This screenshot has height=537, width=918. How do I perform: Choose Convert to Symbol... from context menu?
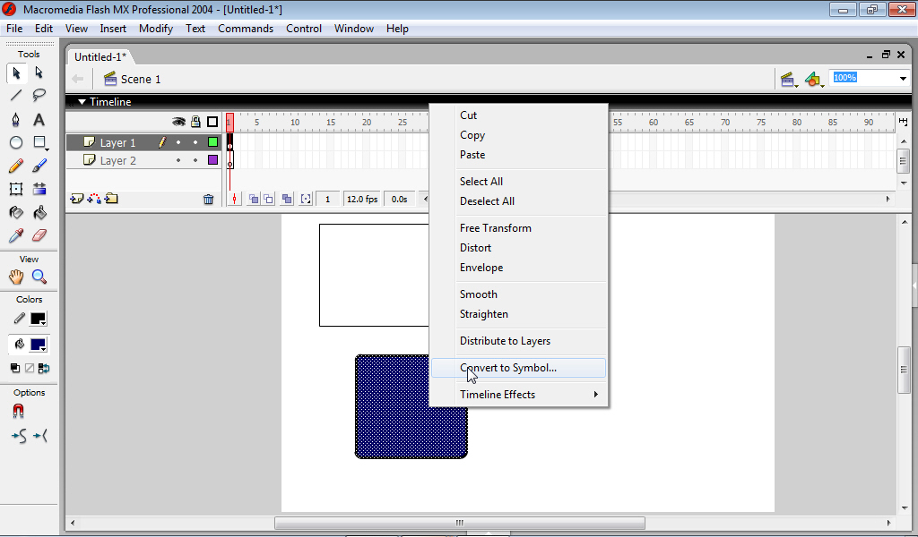point(519,368)
